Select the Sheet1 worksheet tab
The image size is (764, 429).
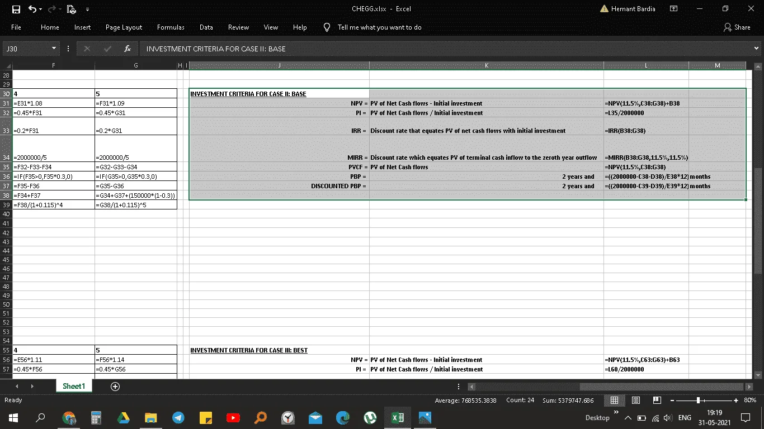[74, 386]
